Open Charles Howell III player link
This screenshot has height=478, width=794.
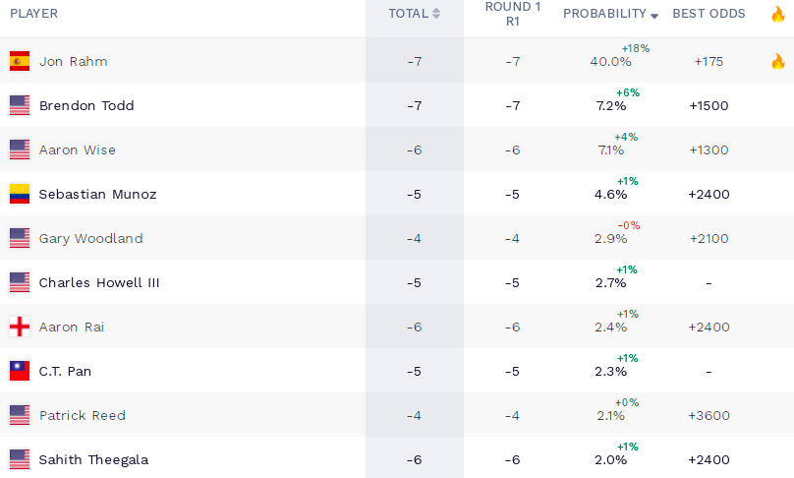click(99, 282)
